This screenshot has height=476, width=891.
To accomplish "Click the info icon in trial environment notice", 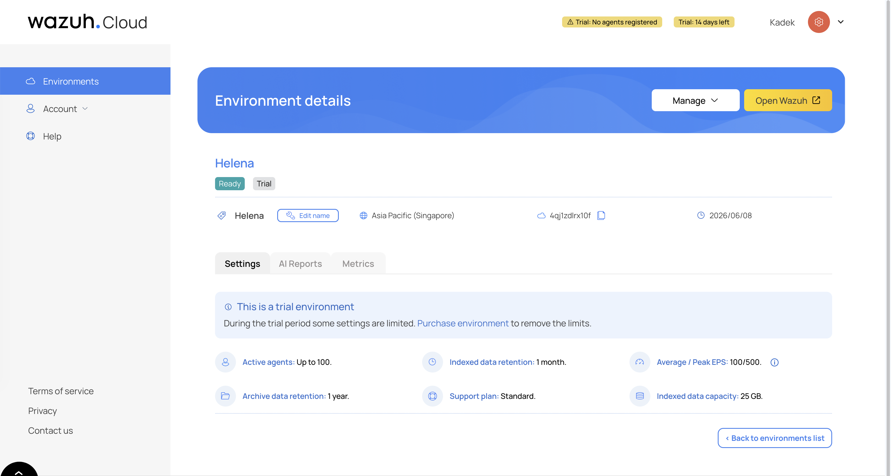I will [x=228, y=307].
